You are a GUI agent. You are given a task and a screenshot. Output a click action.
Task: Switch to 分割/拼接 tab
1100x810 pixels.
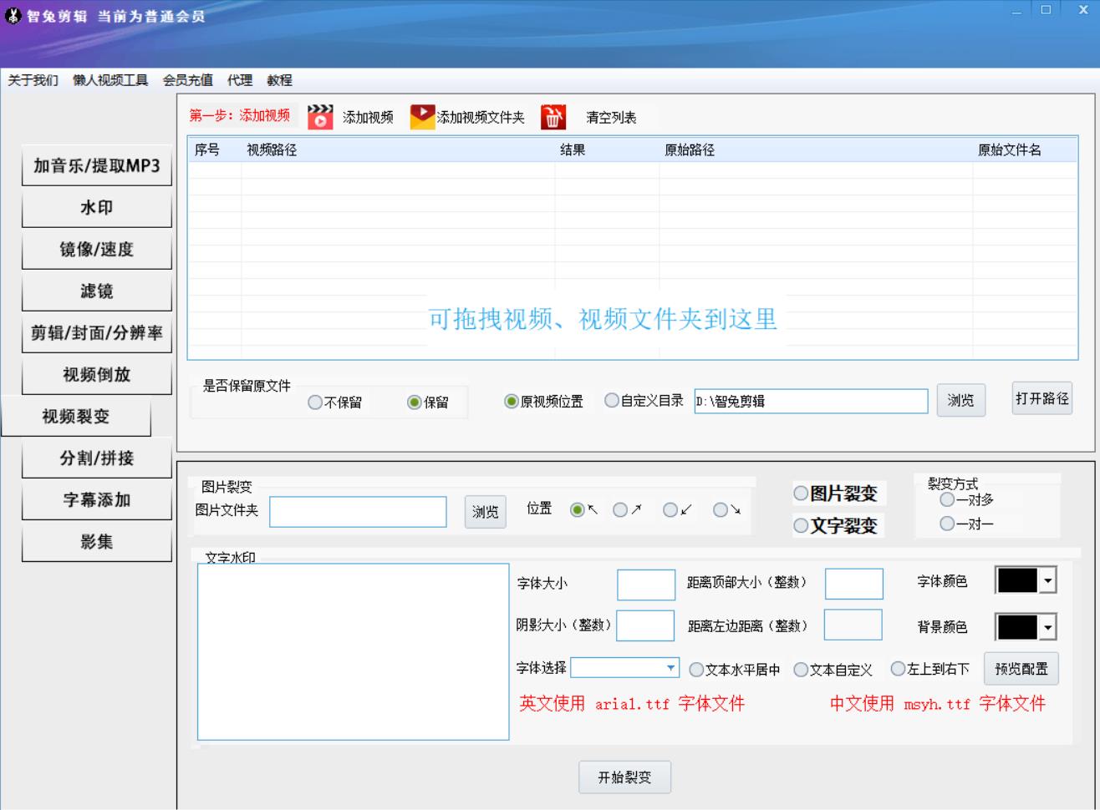[x=97, y=458]
